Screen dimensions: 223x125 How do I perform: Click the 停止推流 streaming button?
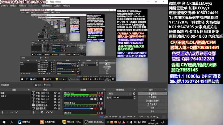[152, 94]
